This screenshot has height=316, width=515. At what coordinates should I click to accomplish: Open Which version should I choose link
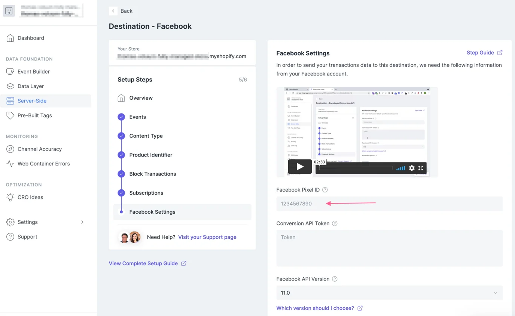[315, 308]
